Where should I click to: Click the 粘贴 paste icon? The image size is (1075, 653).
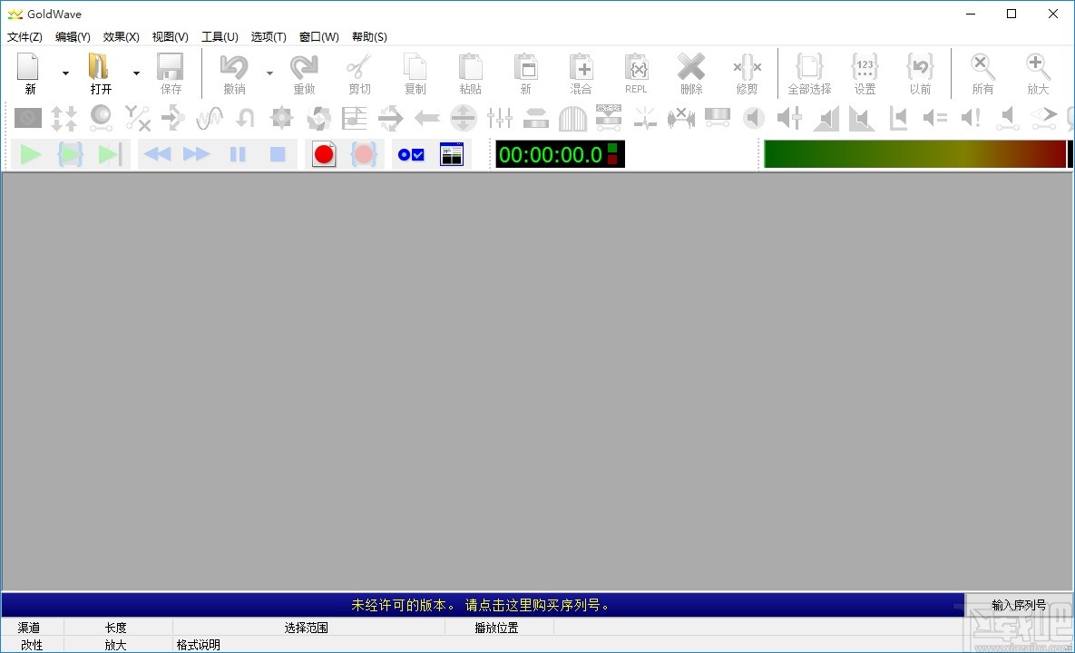tap(470, 73)
